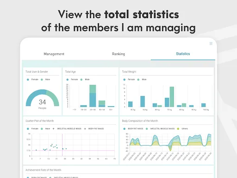Click the Total User & Gender heading
This screenshot has width=237, height=178.
(x=37, y=72)
